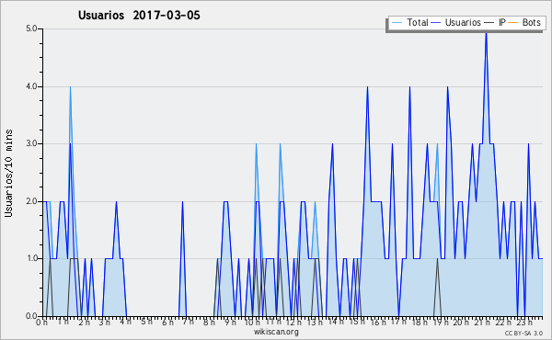Click the 4.0 Total peak after 1 h
552x340 pixels.
(71, 88)
